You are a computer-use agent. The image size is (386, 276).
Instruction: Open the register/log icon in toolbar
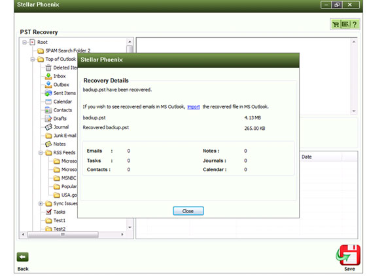[345, 24]
